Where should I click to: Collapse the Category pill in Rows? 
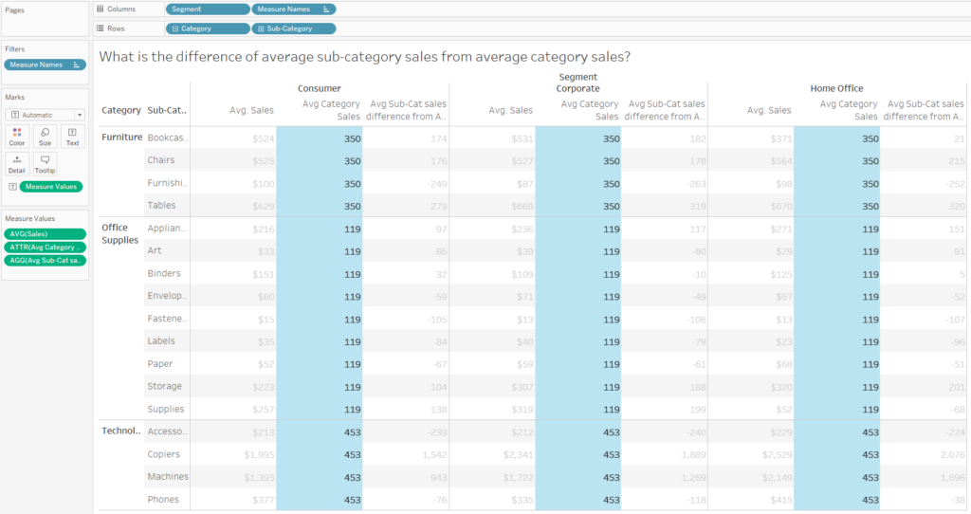(x=175, y=28)
